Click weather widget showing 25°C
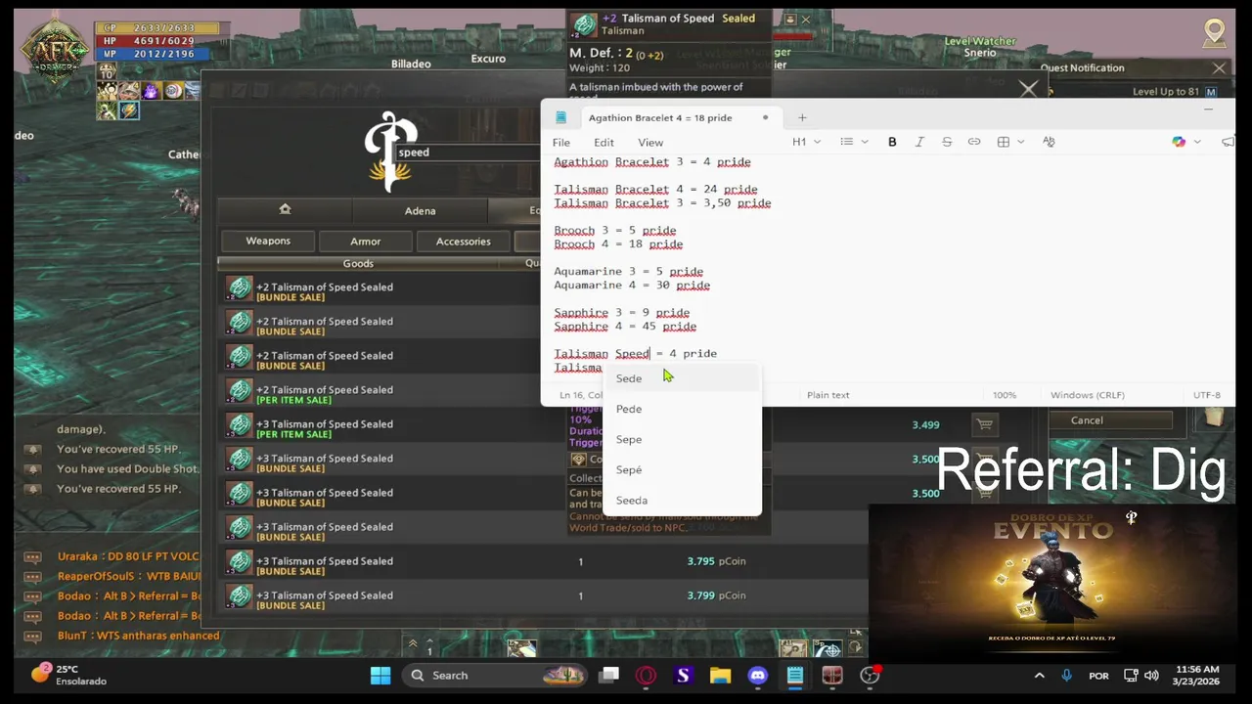 point(70,675)
